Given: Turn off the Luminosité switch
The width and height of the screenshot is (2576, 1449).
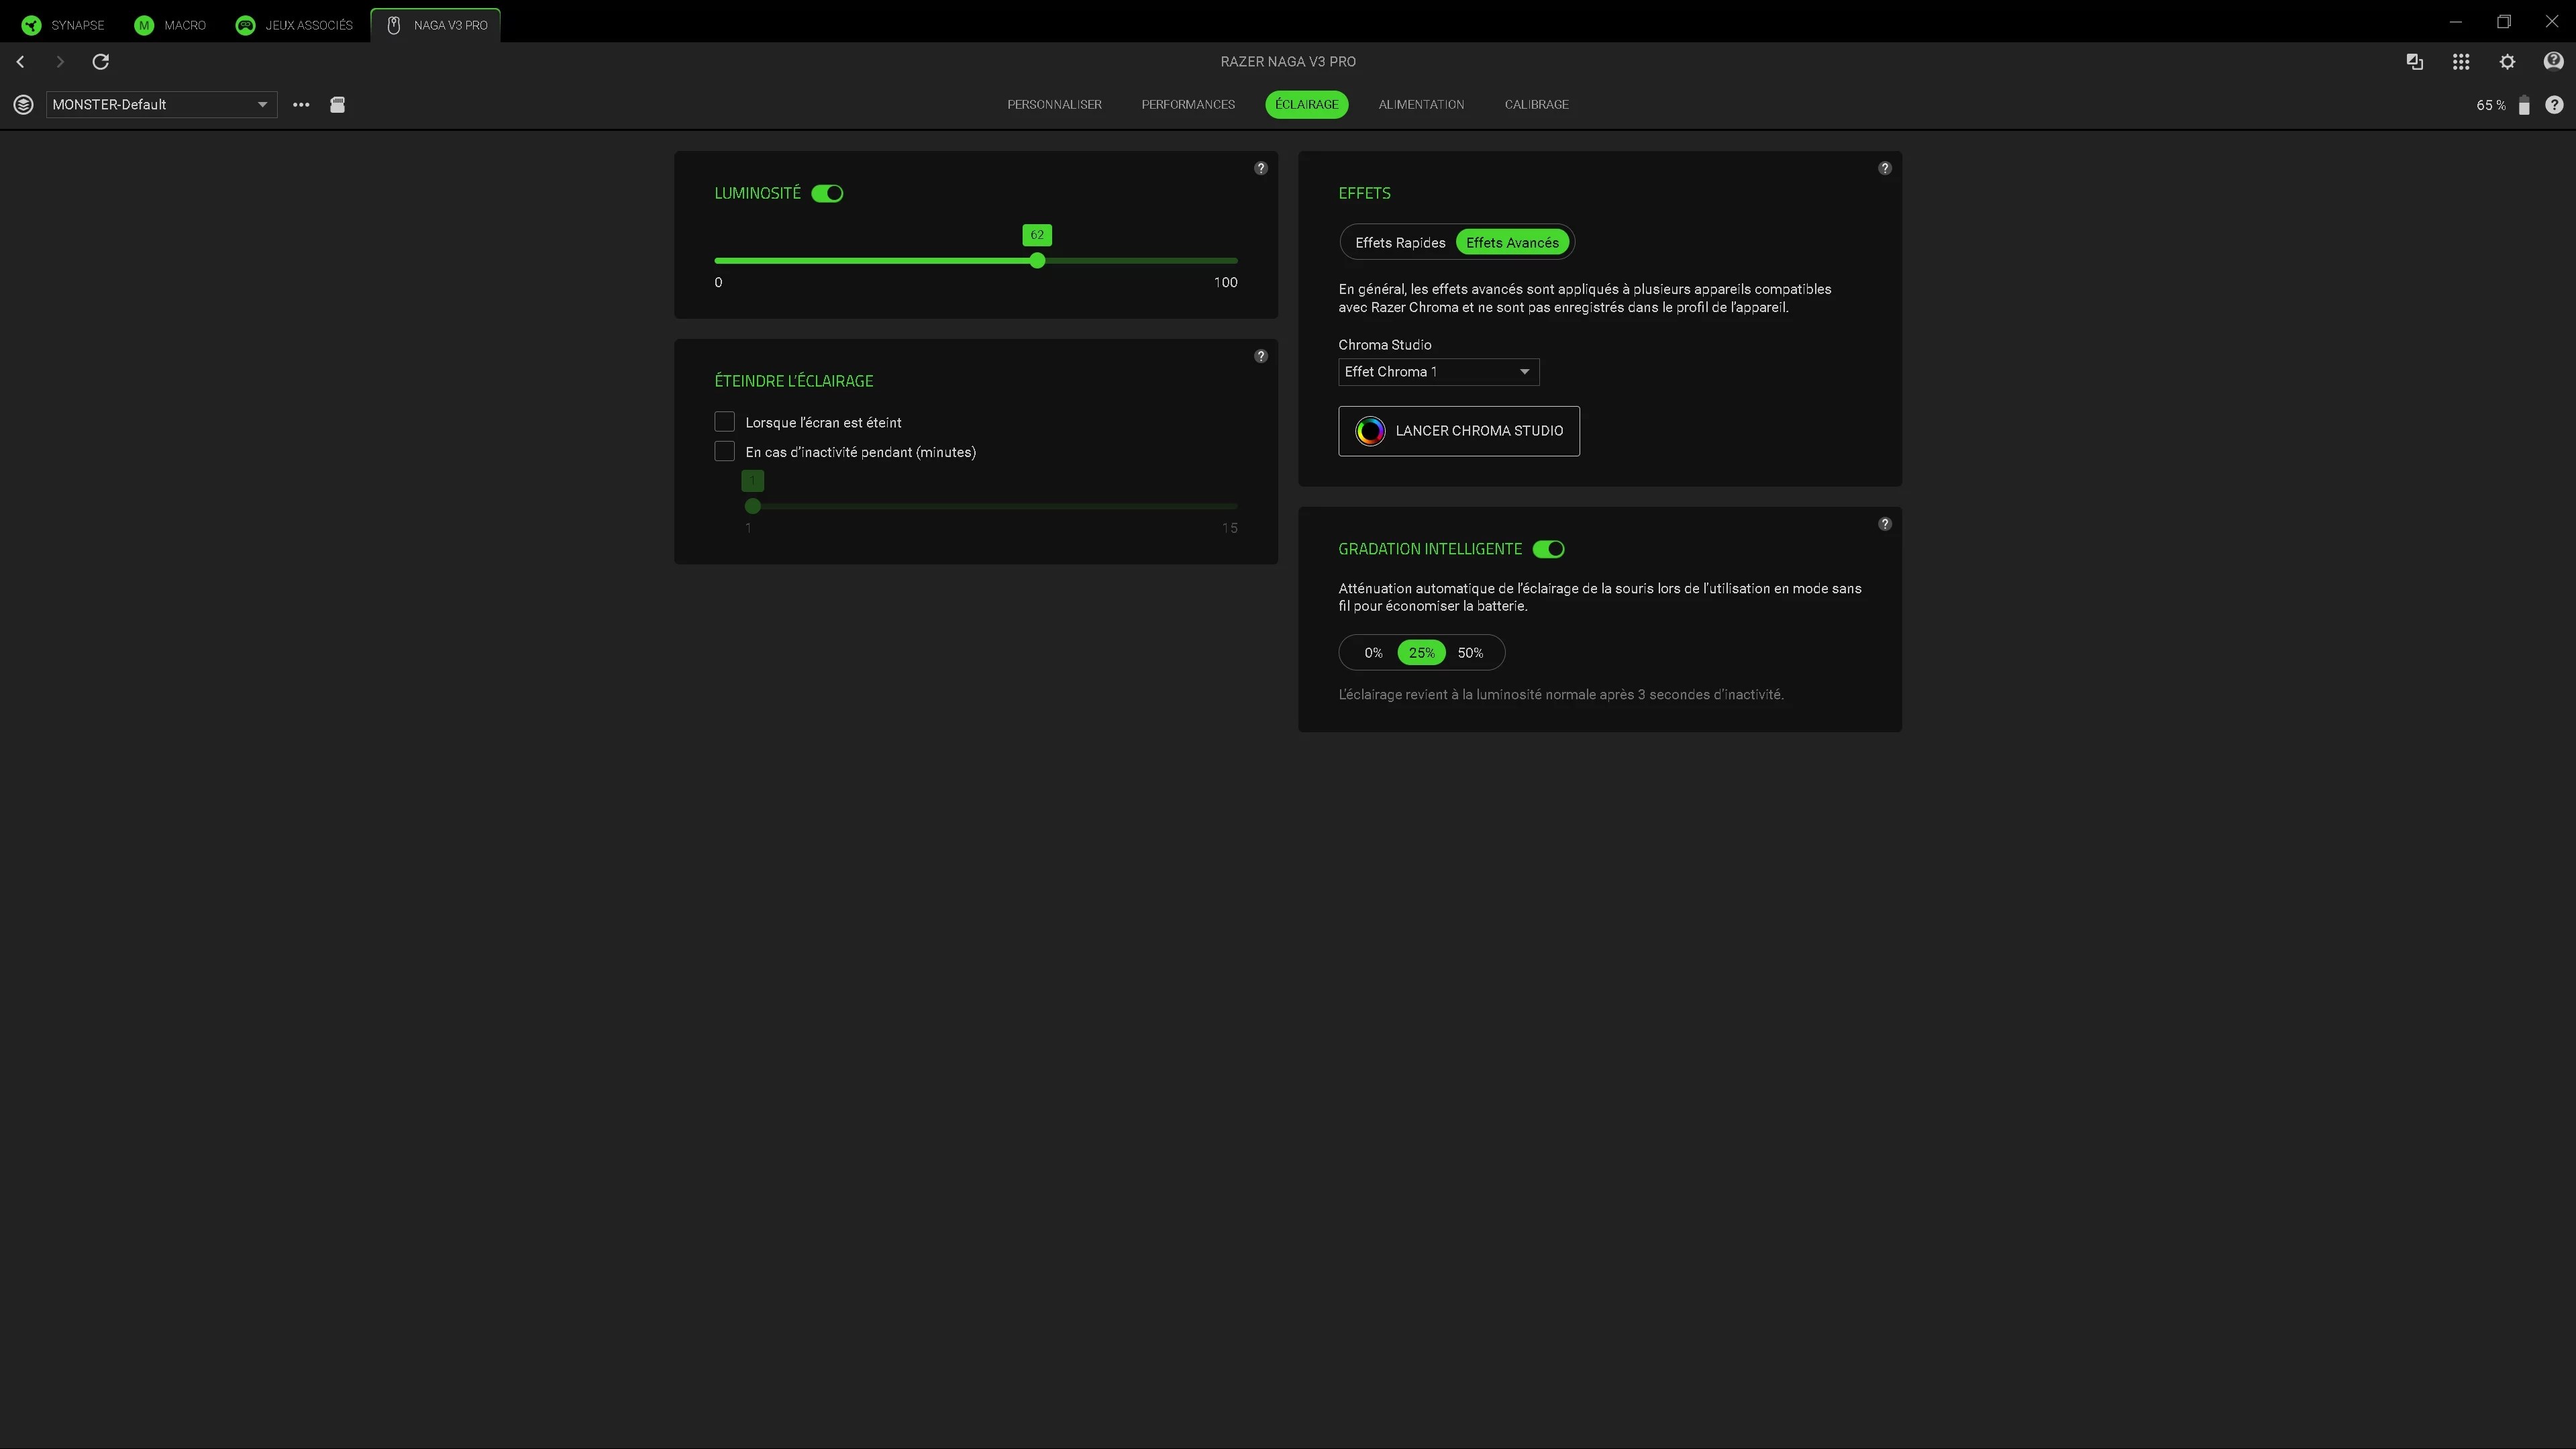Looking at the screenshot, I should [827, 194].
